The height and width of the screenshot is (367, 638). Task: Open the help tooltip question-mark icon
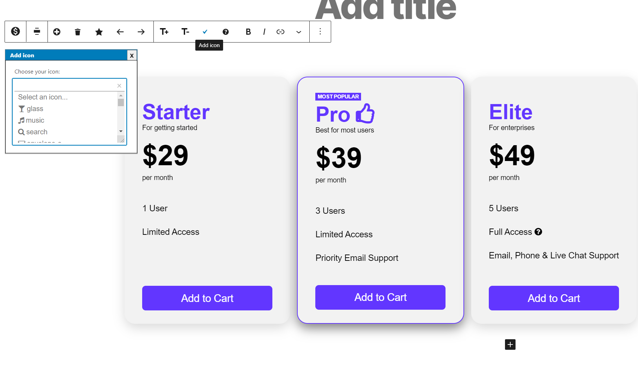coord(226,32)
